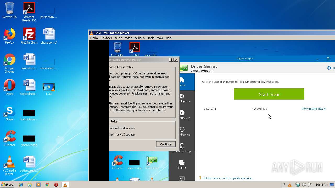335x188 pixels.
Task: Open Driver Genius settings gear
Action: tap(329, 68)
